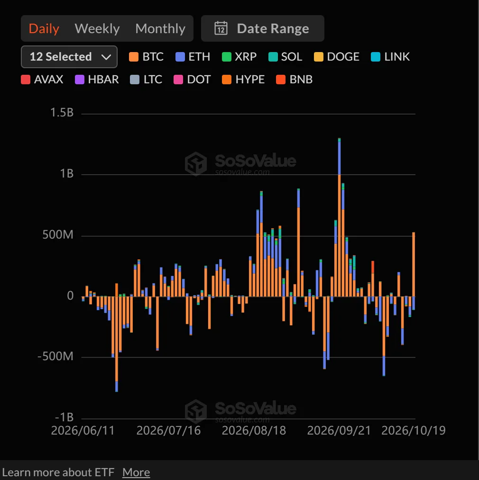This screenshot has width=479, height=480.
Task: Toggle the LINK legend series
Action: (x=390, y=57)
